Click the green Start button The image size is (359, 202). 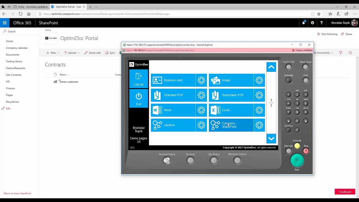tap(297, 160)
